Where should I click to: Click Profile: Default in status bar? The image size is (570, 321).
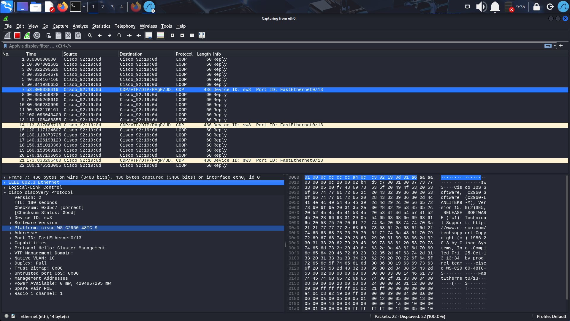(551, 317)
